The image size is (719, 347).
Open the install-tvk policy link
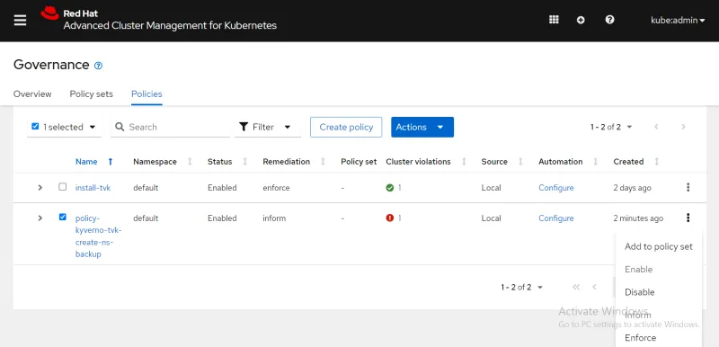(x=93, y=188)
